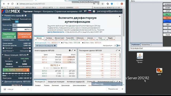Bookmark this page with the star icon
Viewport: 171px width, 96px height.
pyautogui.click(x=103, y=4)
